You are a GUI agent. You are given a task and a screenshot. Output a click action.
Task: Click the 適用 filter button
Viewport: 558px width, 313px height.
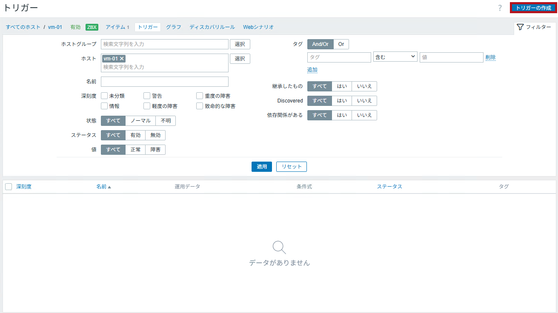pos(261,167)
